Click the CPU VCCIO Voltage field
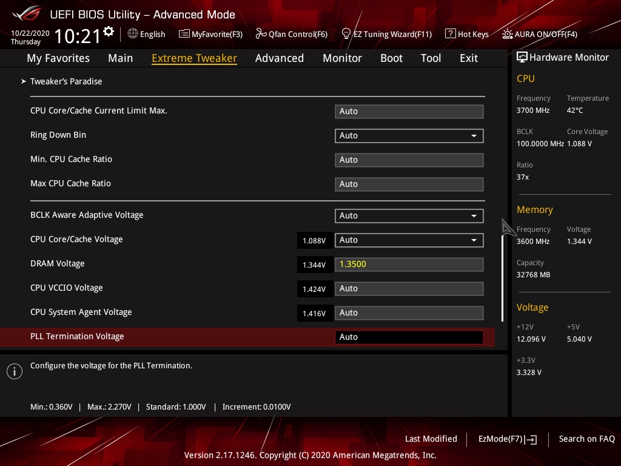 point(409,288)
